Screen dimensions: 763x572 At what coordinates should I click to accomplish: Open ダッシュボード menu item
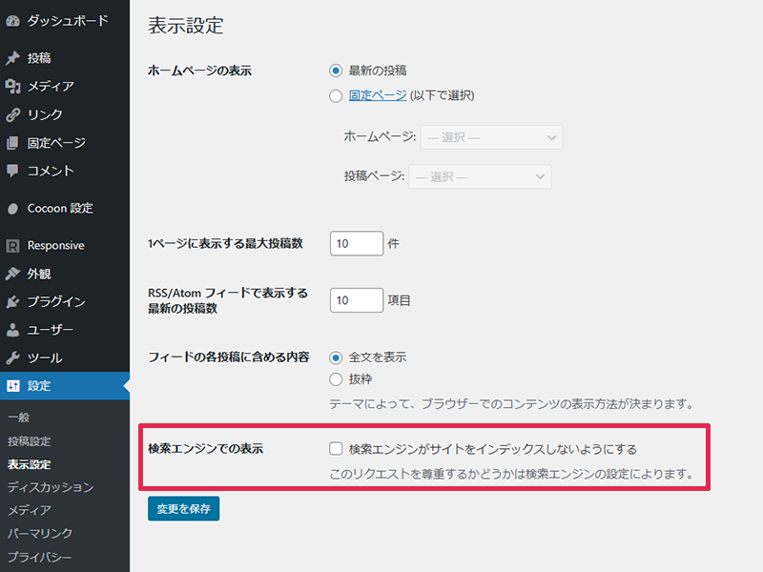65,20
